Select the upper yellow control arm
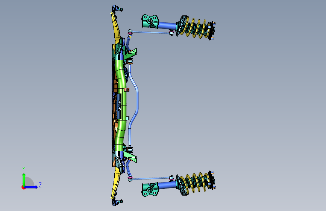Image resolution: width=326 pixels, height=211 pixels. pyautogui.click(x=115, y=28)
